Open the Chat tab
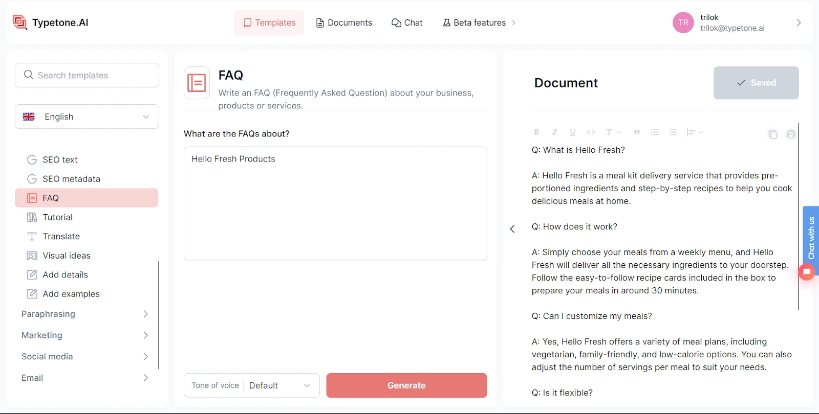This screenshot has height=414, width=819. click(x=407, y=22)
